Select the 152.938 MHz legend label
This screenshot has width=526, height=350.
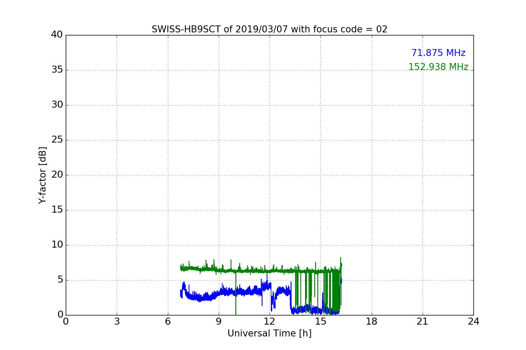click(x=438, y=67)
